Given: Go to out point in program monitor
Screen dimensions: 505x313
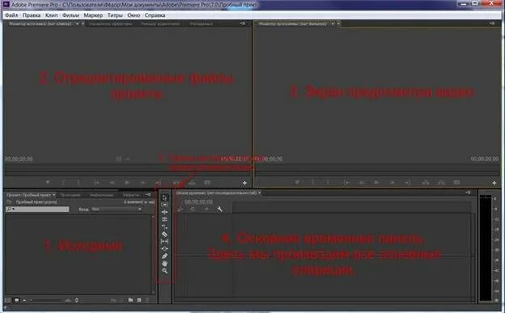Looking at the screenshot, I should (407, 183).
